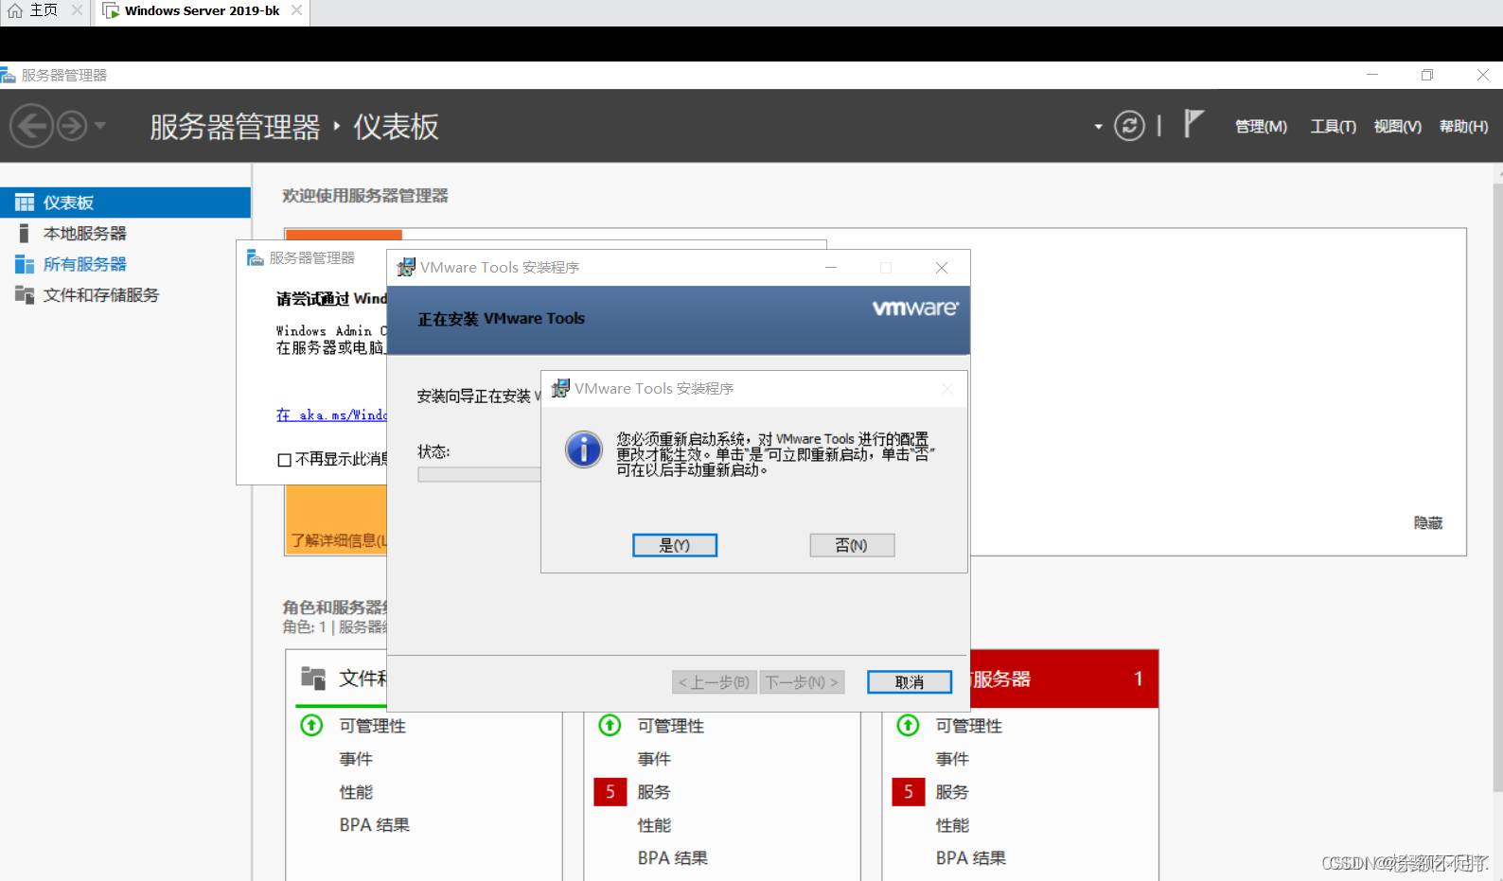Minimize the VMware Tools installer window
This screenshot has height=881, width=1503.
point(831,268)
